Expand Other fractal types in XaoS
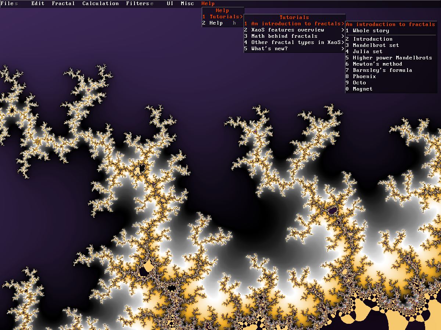This screenshot has width=441, height=330. click(x=294, y=43)
